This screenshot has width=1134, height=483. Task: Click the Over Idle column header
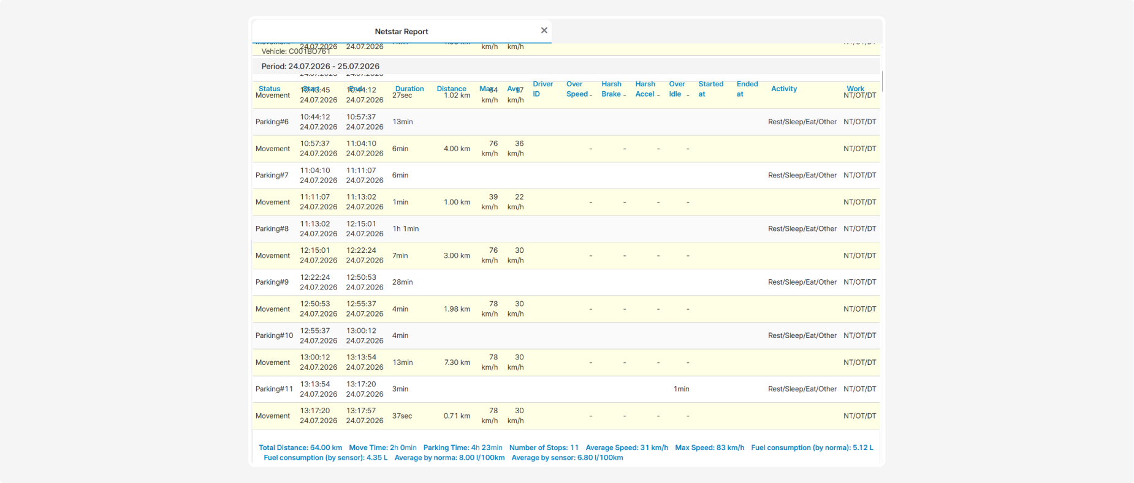click(677, 89)
